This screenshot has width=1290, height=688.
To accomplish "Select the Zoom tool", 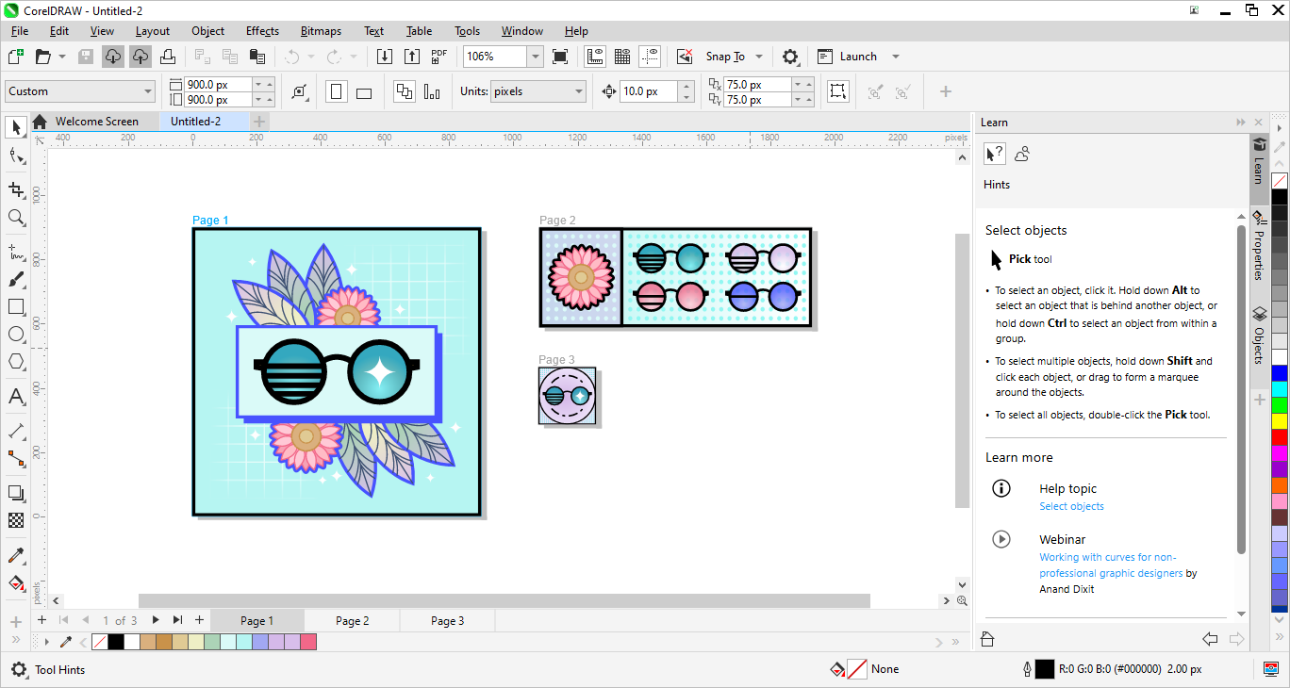I will [x=15, y=218].
